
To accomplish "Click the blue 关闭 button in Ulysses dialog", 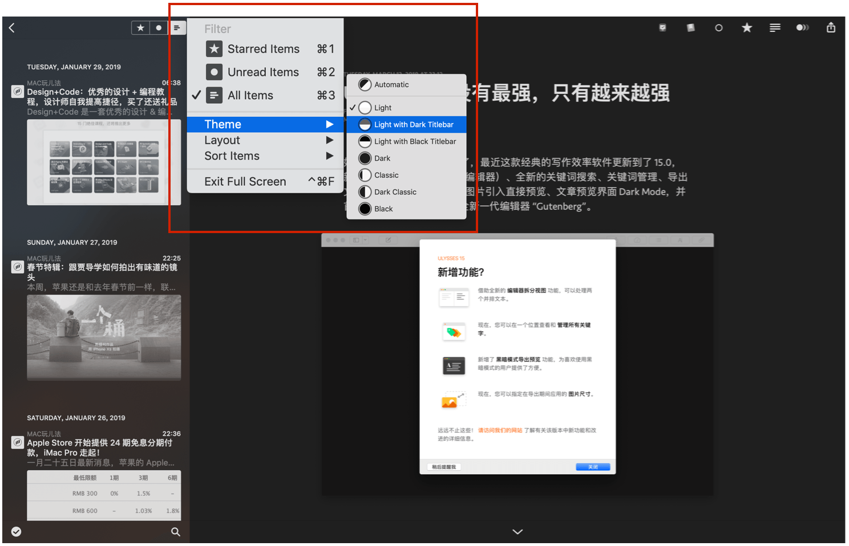I will pyautogui.click(x=593, y=467).
